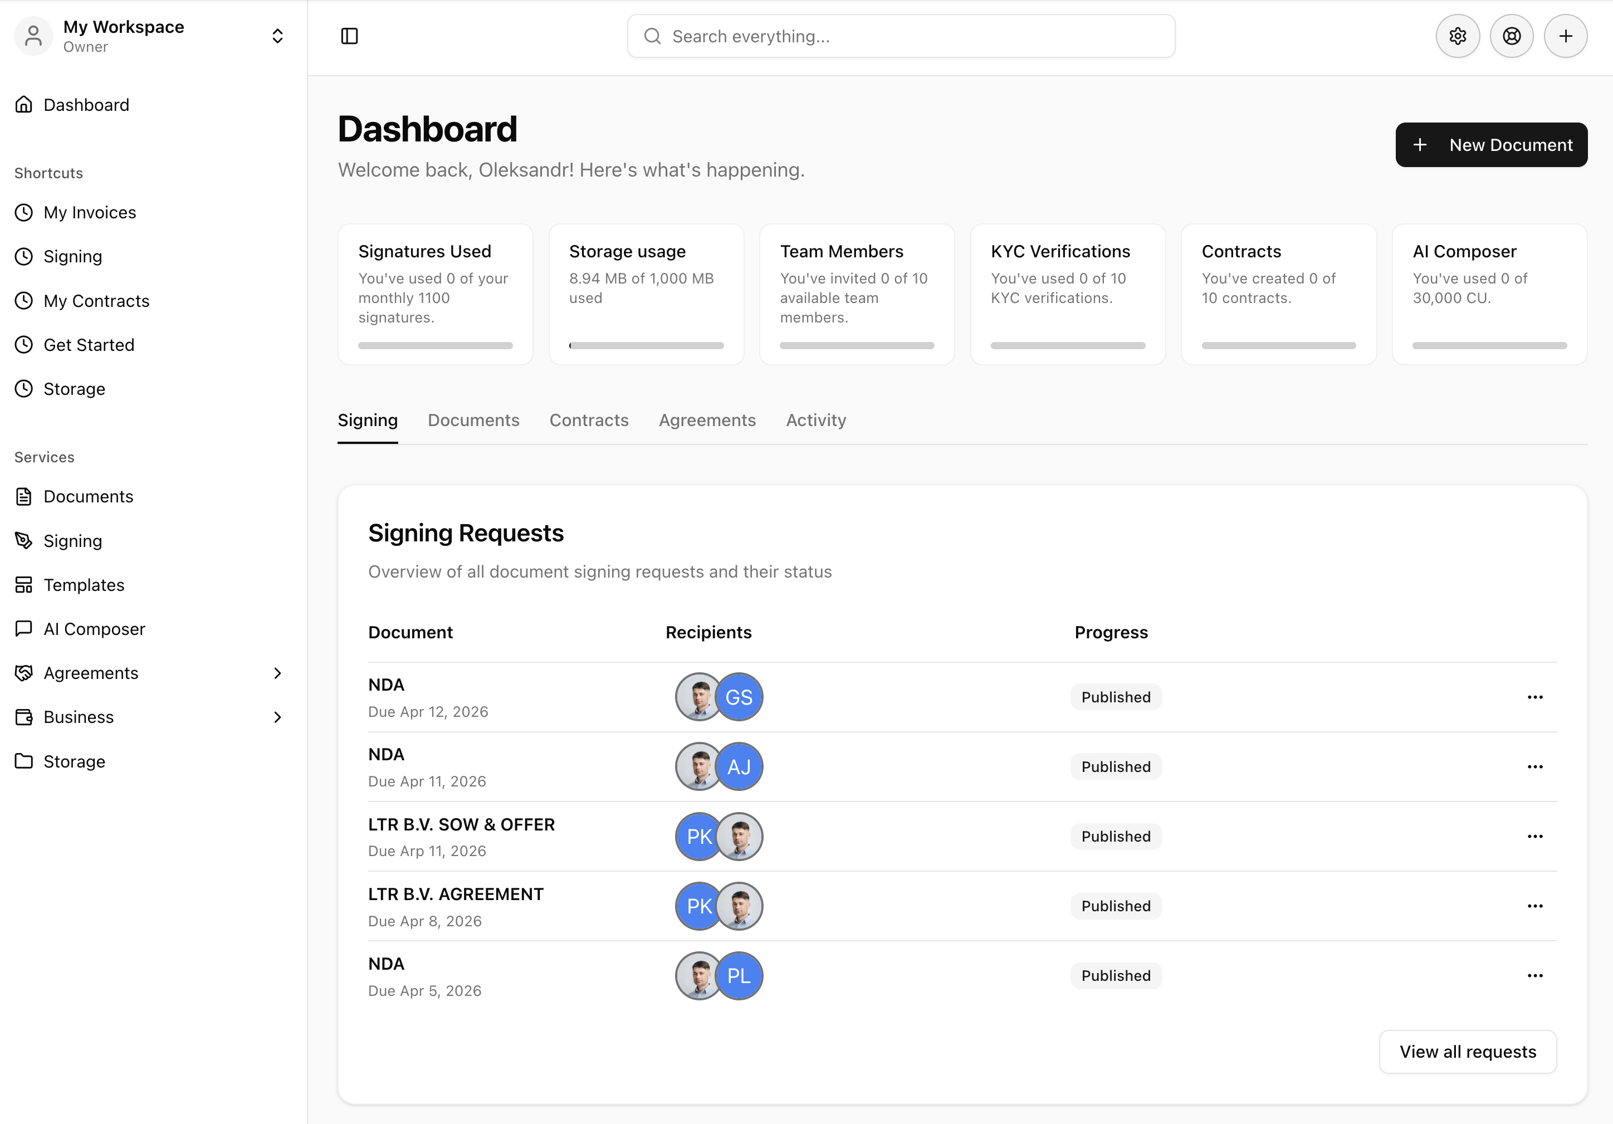Click the workspace user avatar icon
Image resolution: width=1613 pixels, height=1124 pixels.
tap(34, 36)
